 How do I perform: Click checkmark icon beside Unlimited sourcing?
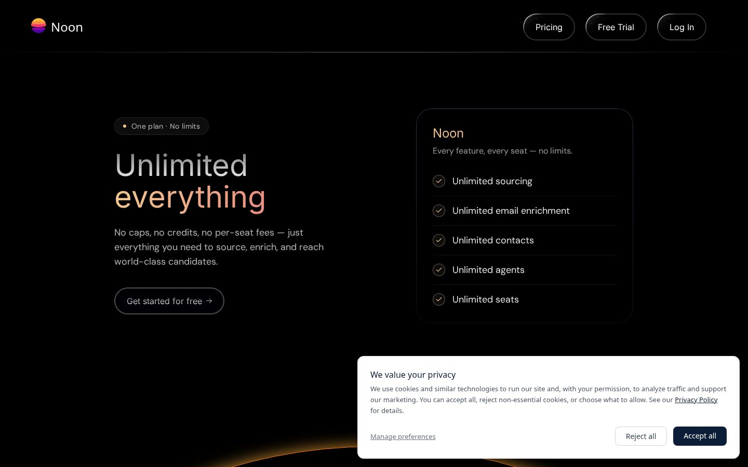[x=439, y=181]
